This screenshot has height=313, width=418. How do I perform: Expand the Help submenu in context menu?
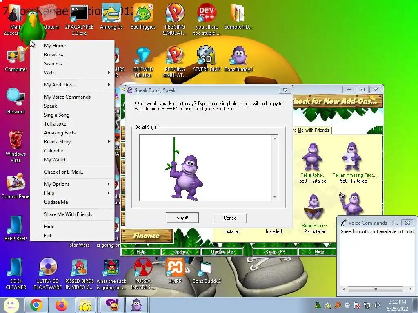coord(77,193)
